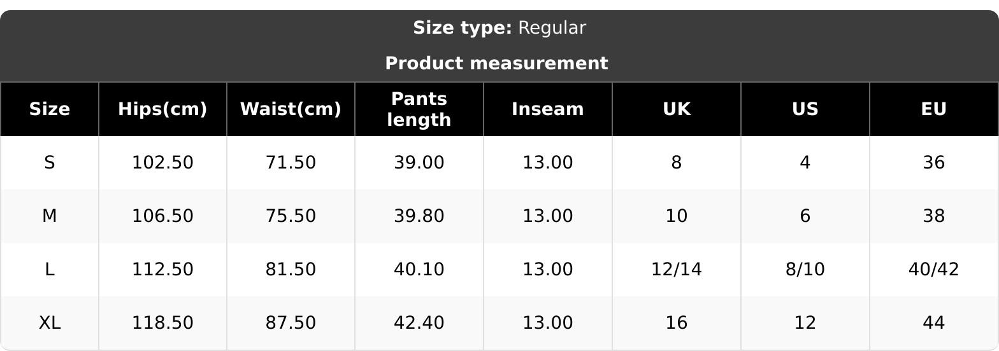Click the Product measurement heading
Screen dimensions: 999x351
497,64
